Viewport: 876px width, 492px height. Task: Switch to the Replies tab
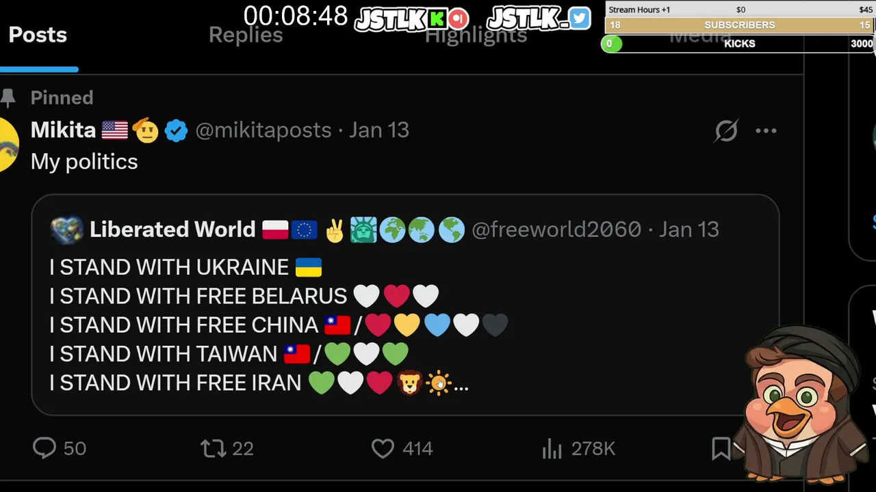pos(246,35)
